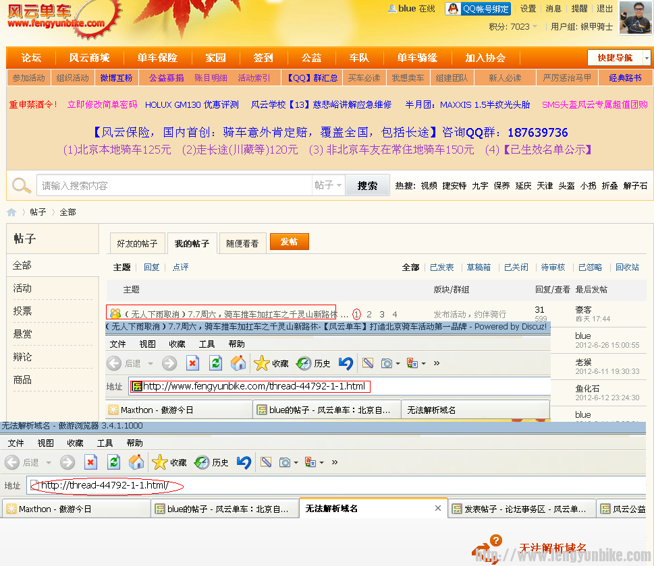The width and height of the screenshot is (654, 566).
Task: Click the Home icon in the browser toolbar
Action: 137,462
